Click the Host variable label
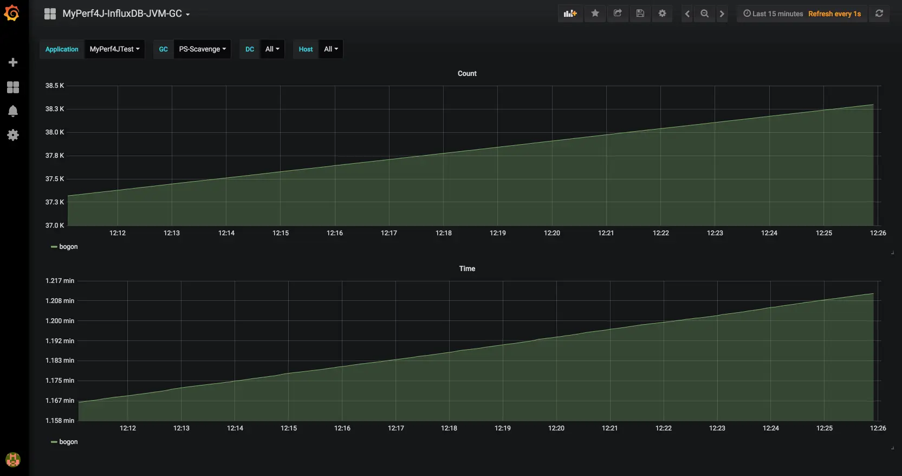Screen dimensions: 902x476 (306, 49)
